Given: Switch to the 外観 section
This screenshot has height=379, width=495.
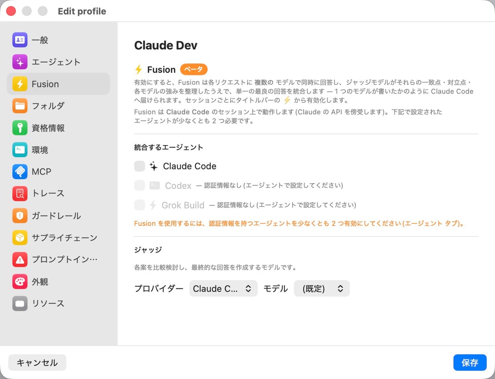Looking at the screenshot, I should [x=59, y=281].
